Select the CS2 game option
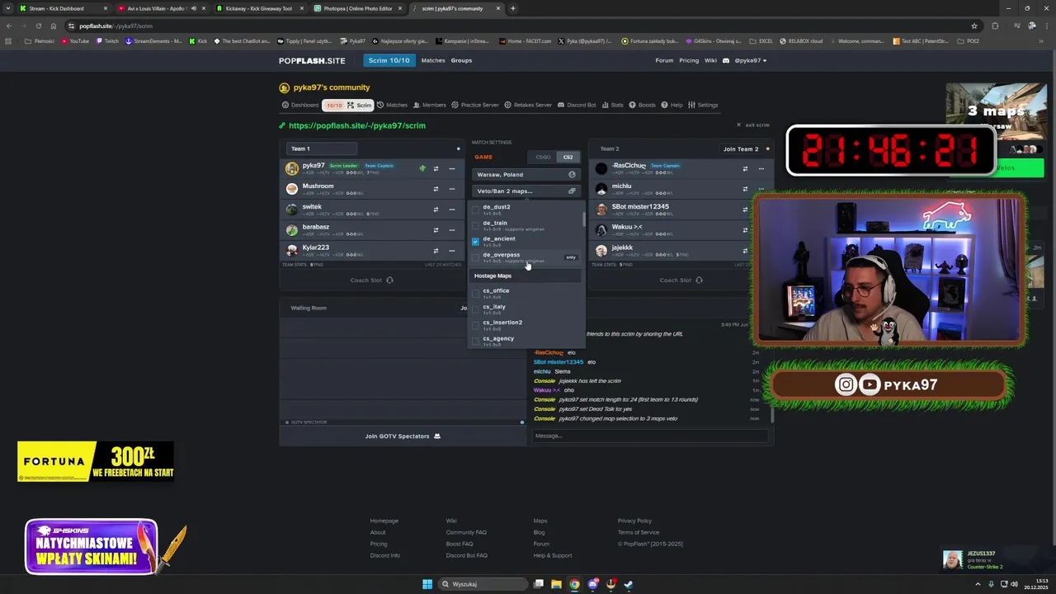The height and width of the screenshot is (594, 1056). click(568, 157)
